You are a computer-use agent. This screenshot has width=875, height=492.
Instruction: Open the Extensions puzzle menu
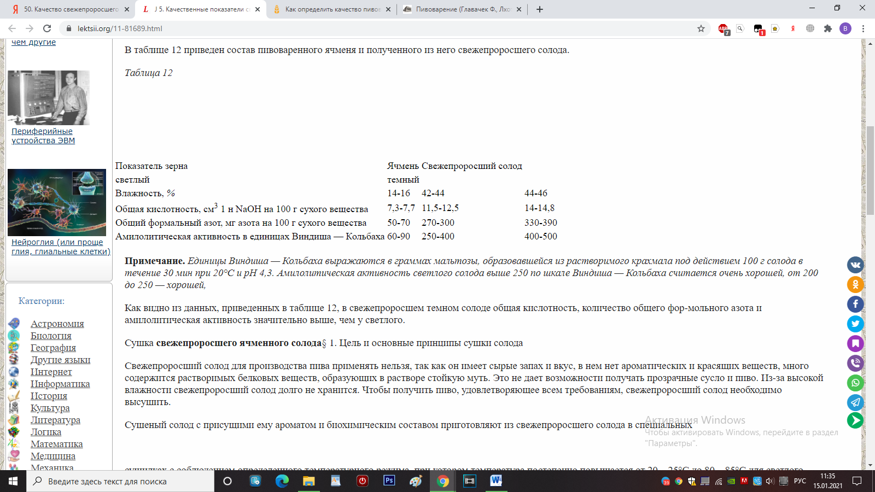pos(828,28)
